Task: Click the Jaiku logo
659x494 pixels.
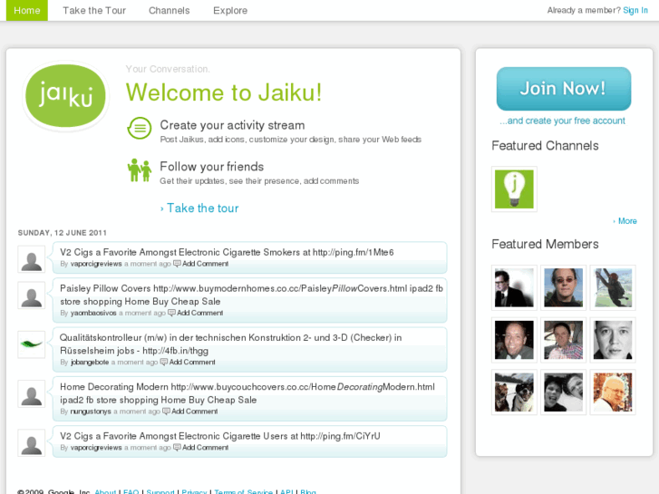Action: click(65, 96)
